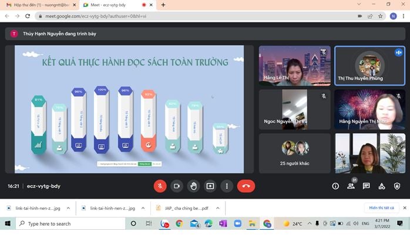The height and width of the screenshot is (238, 410).
Task: Toggle the camera button
Action: [176, 186]
